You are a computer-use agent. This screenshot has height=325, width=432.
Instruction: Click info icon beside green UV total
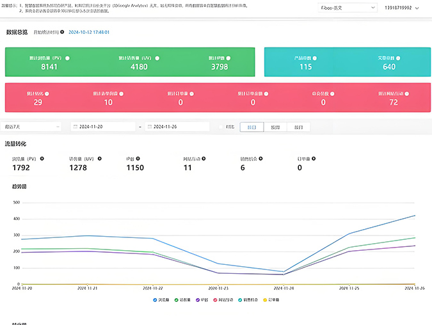click(157, 58)
